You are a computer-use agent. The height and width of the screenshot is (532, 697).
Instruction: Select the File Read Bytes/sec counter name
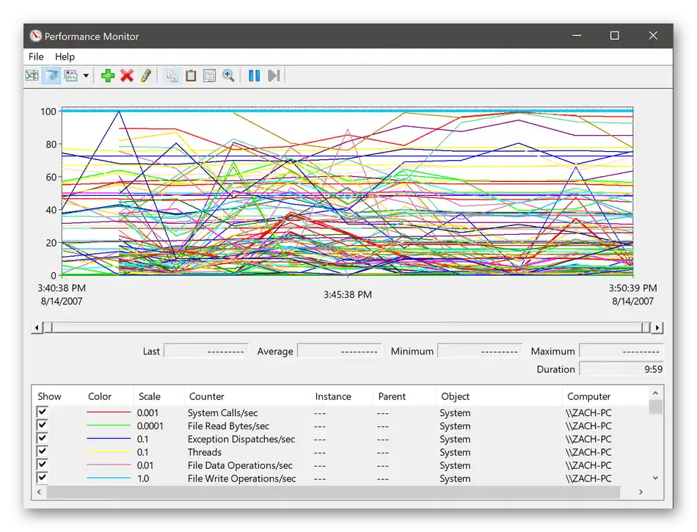coord(228,426)
